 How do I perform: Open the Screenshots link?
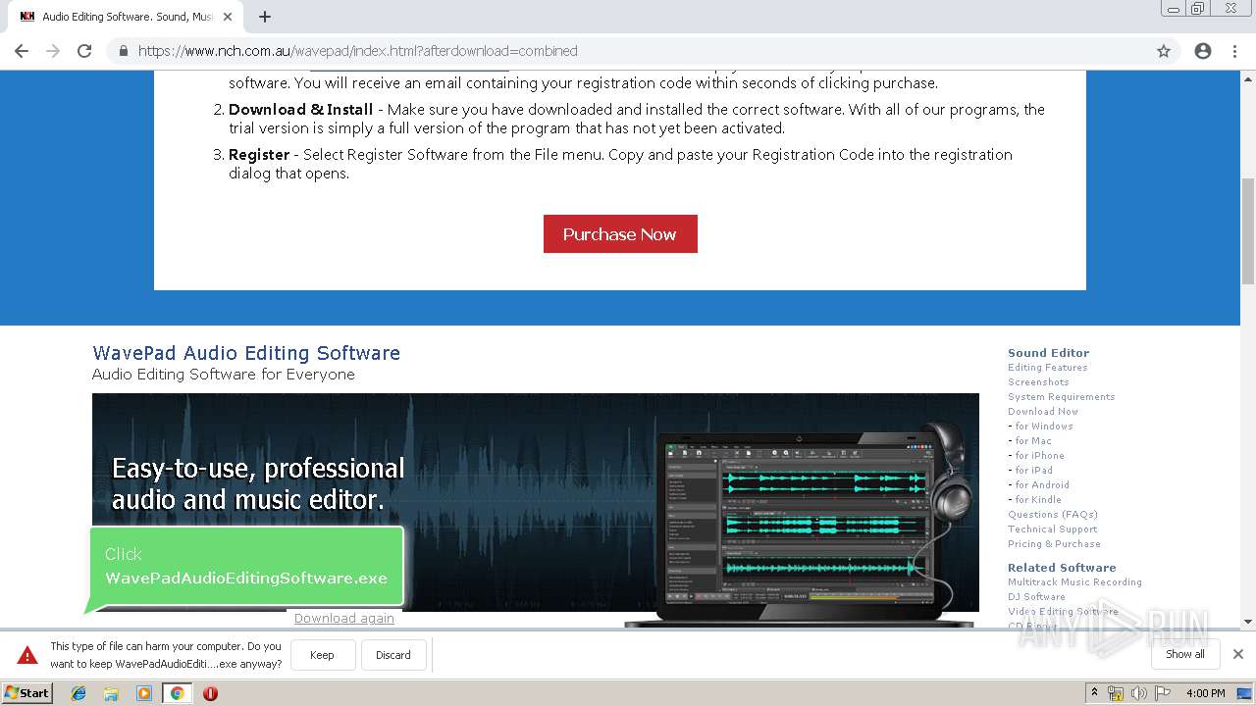point(1038,382)
